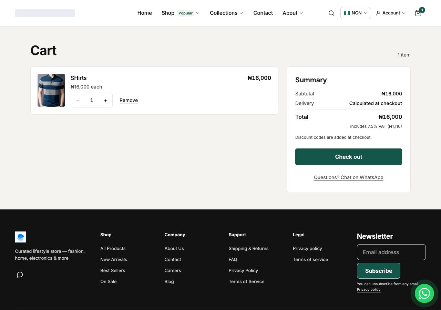441x310 pixels.
Task: Click the '1 item' cart count text
Action: (x=404, y=55)
